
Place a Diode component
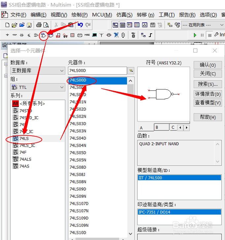22,35
